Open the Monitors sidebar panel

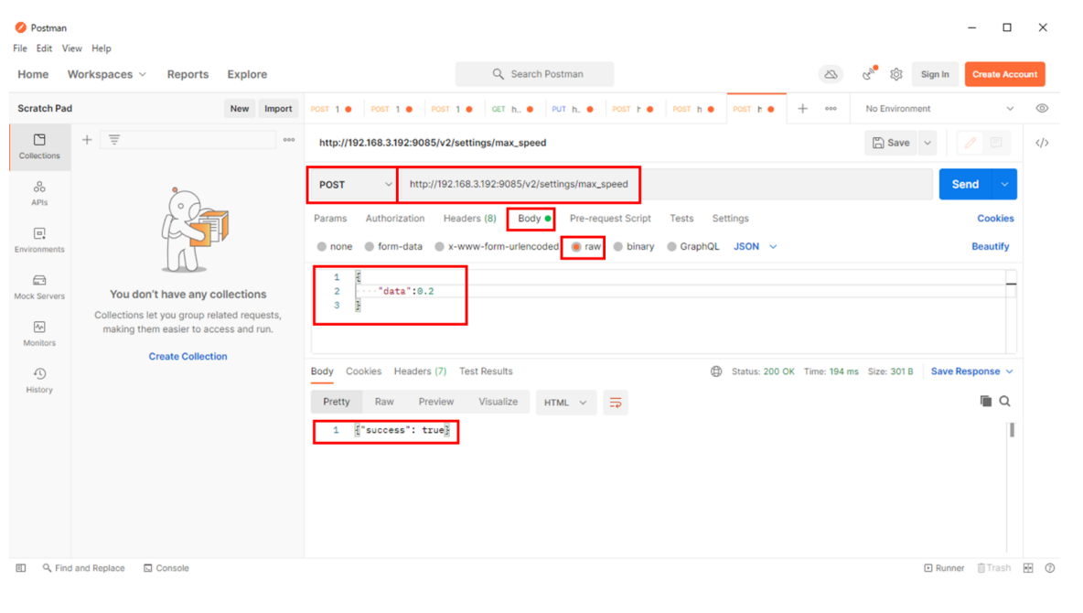click(39, 333)
